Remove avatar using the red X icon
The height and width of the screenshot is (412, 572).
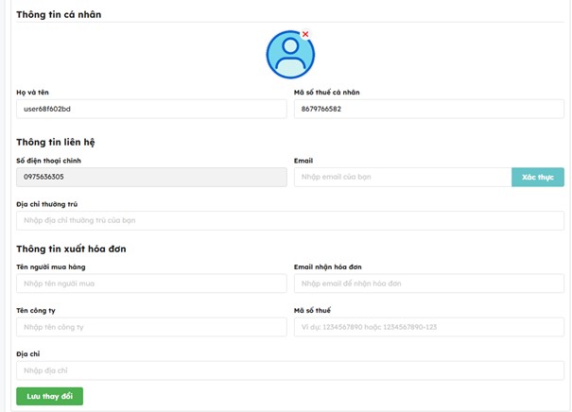pos(305,34)
